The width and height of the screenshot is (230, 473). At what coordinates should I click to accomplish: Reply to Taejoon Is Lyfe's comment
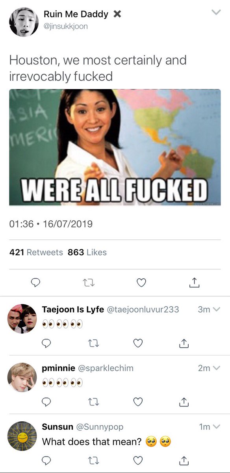point(46,343)
